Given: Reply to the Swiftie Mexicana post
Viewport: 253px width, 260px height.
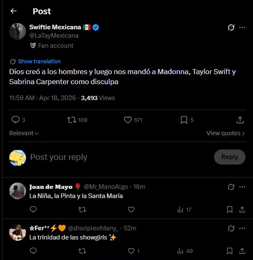Looking at the screenshot, I should point(15,120).
